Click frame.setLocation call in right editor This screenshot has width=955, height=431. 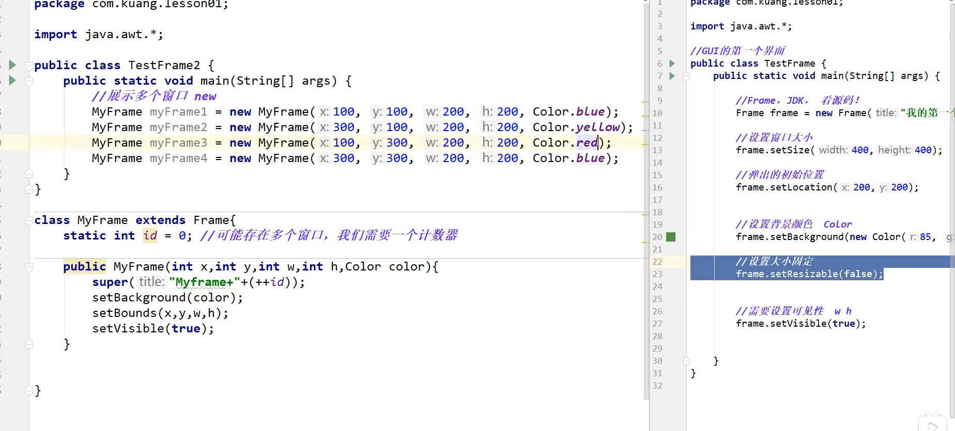[827, 187]
